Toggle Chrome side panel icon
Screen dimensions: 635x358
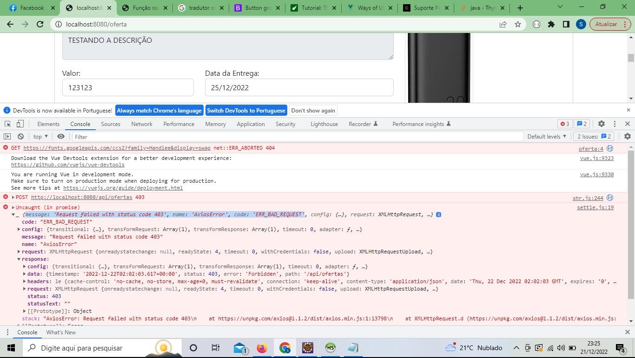coord(566,24)
